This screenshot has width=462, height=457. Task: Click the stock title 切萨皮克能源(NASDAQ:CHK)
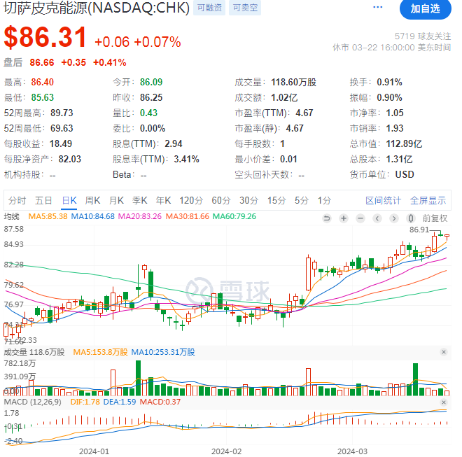[97, 8]
